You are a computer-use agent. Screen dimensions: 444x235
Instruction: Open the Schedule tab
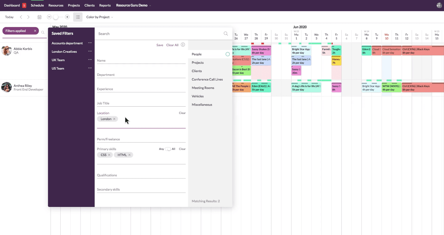pos(37,5)
